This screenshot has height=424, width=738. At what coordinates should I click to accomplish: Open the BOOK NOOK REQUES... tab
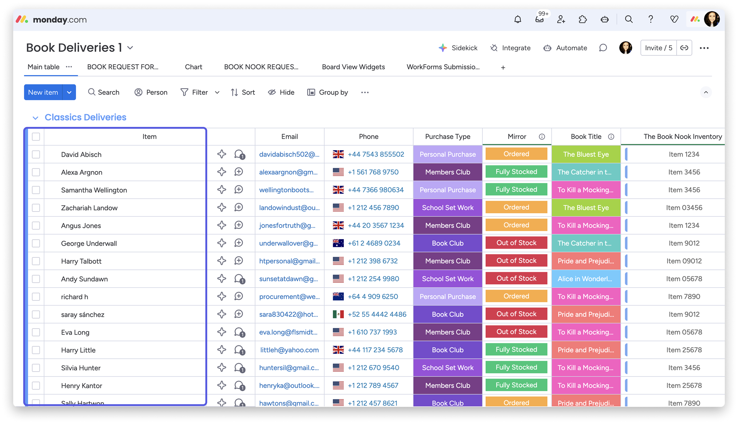(261, 67)
